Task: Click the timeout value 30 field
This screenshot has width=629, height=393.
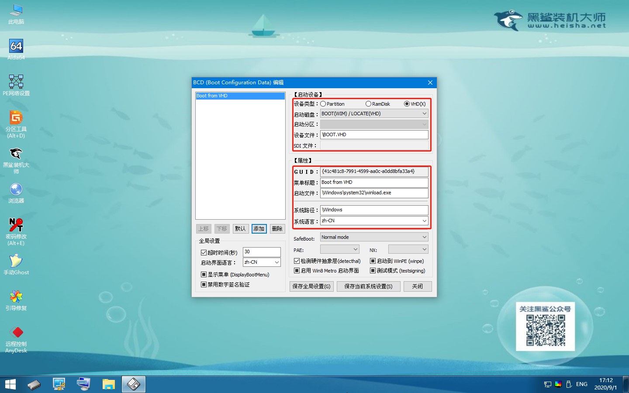Action: (262, 252)
